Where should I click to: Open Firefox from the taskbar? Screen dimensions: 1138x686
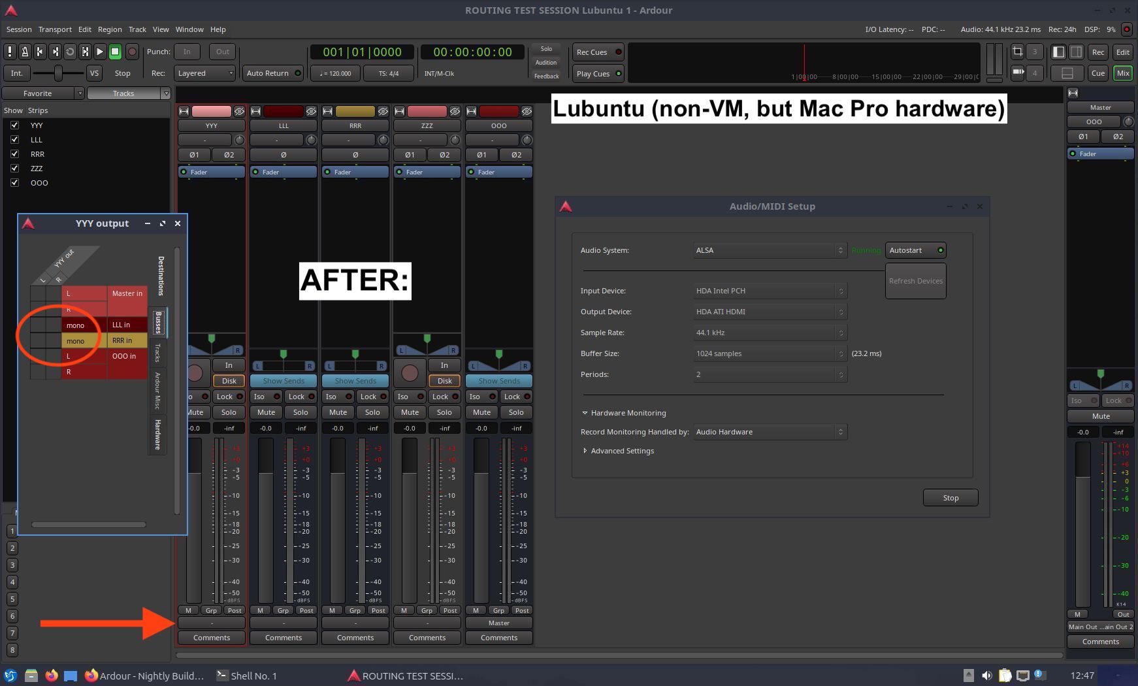click(x=52, y=676)
